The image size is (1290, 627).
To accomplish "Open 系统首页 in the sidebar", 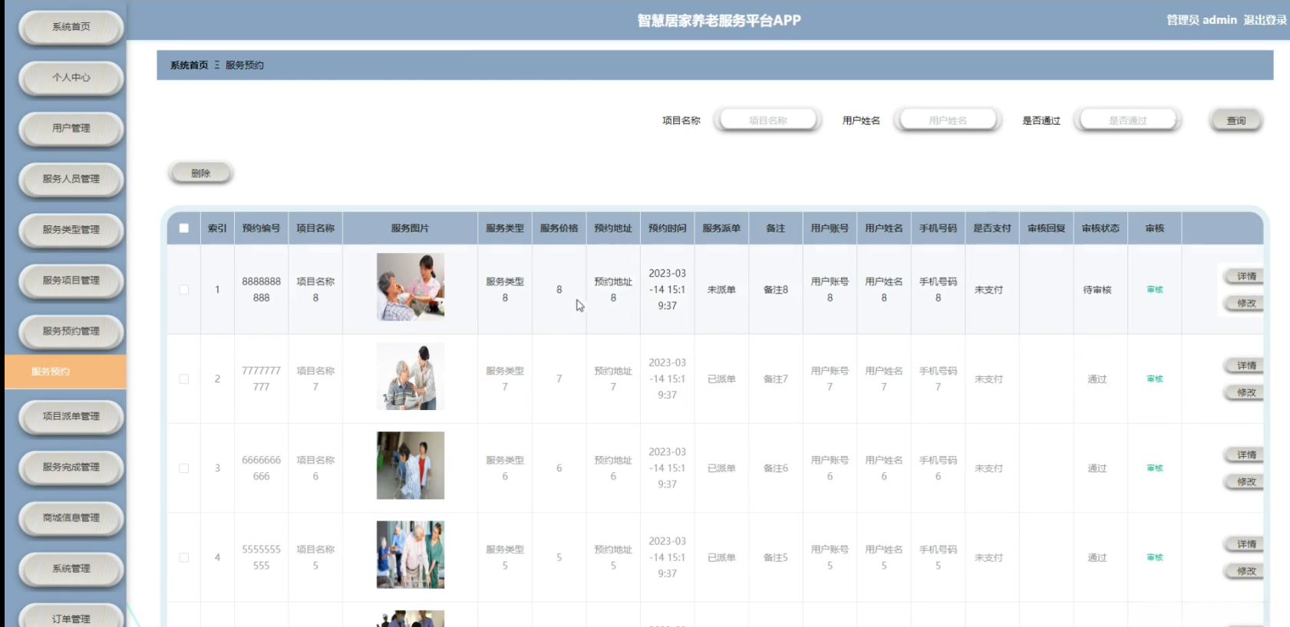I will point(71,27).
